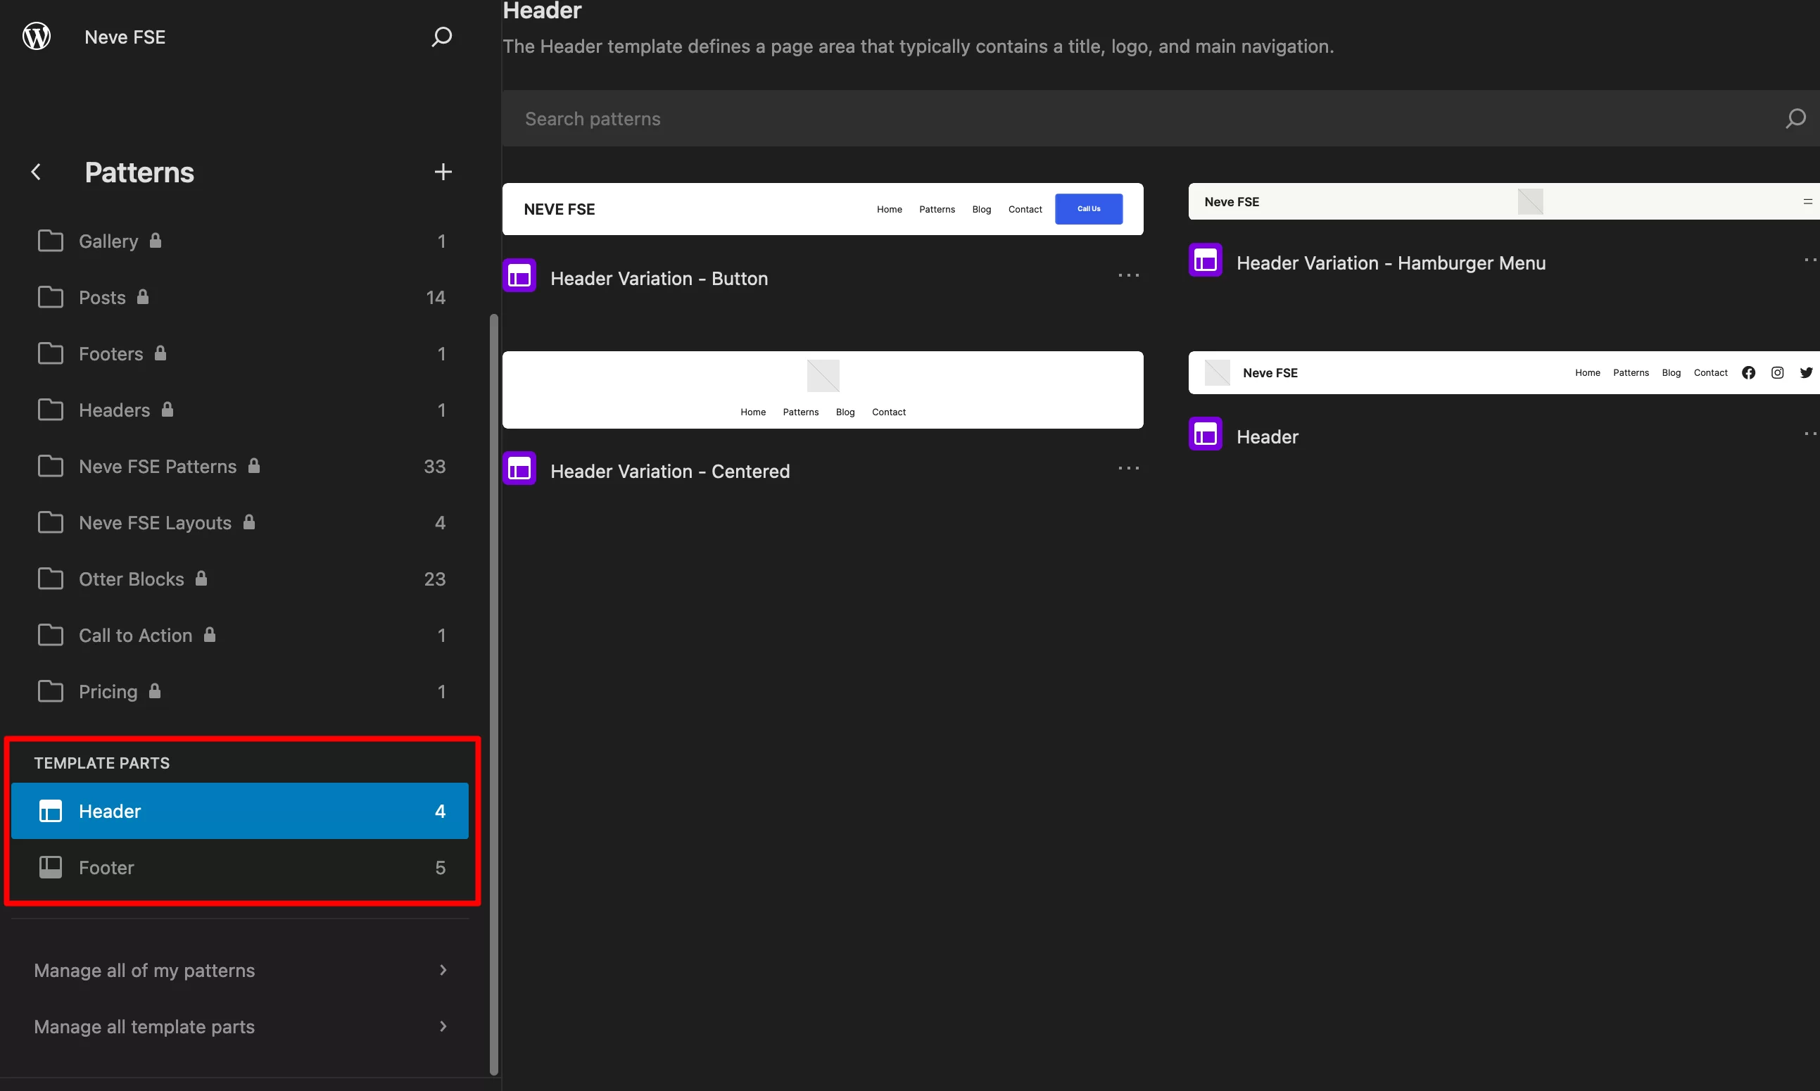Click Instagram icon in Header pattern preview
Image resolution: width=1820 pixels, height=1091 pixels.
click(1777, 373)
